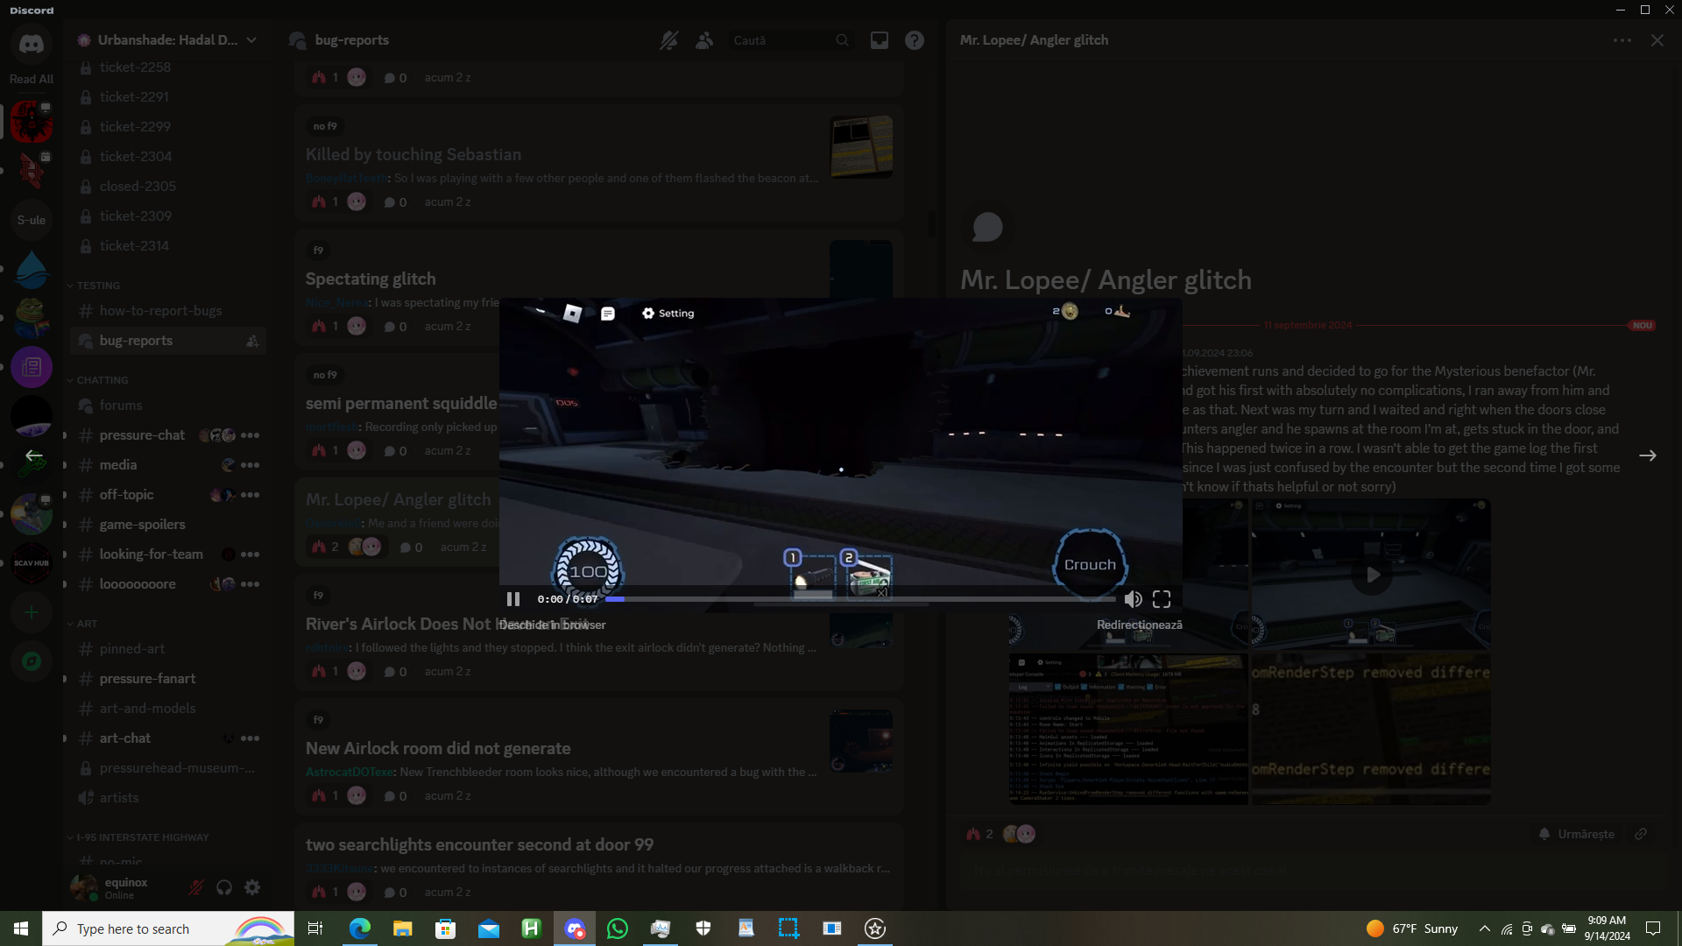
Task: Collapse the CHATTING channel category
Action: [x=102, y=380]
